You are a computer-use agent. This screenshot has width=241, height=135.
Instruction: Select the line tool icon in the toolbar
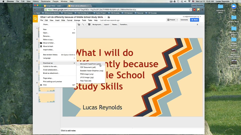[83, 24]
